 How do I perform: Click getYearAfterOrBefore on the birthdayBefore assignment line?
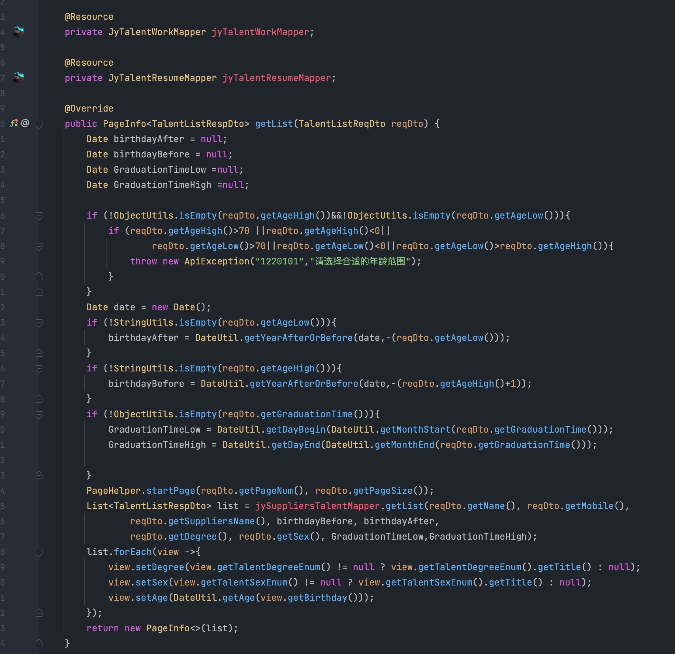point(304,384)
